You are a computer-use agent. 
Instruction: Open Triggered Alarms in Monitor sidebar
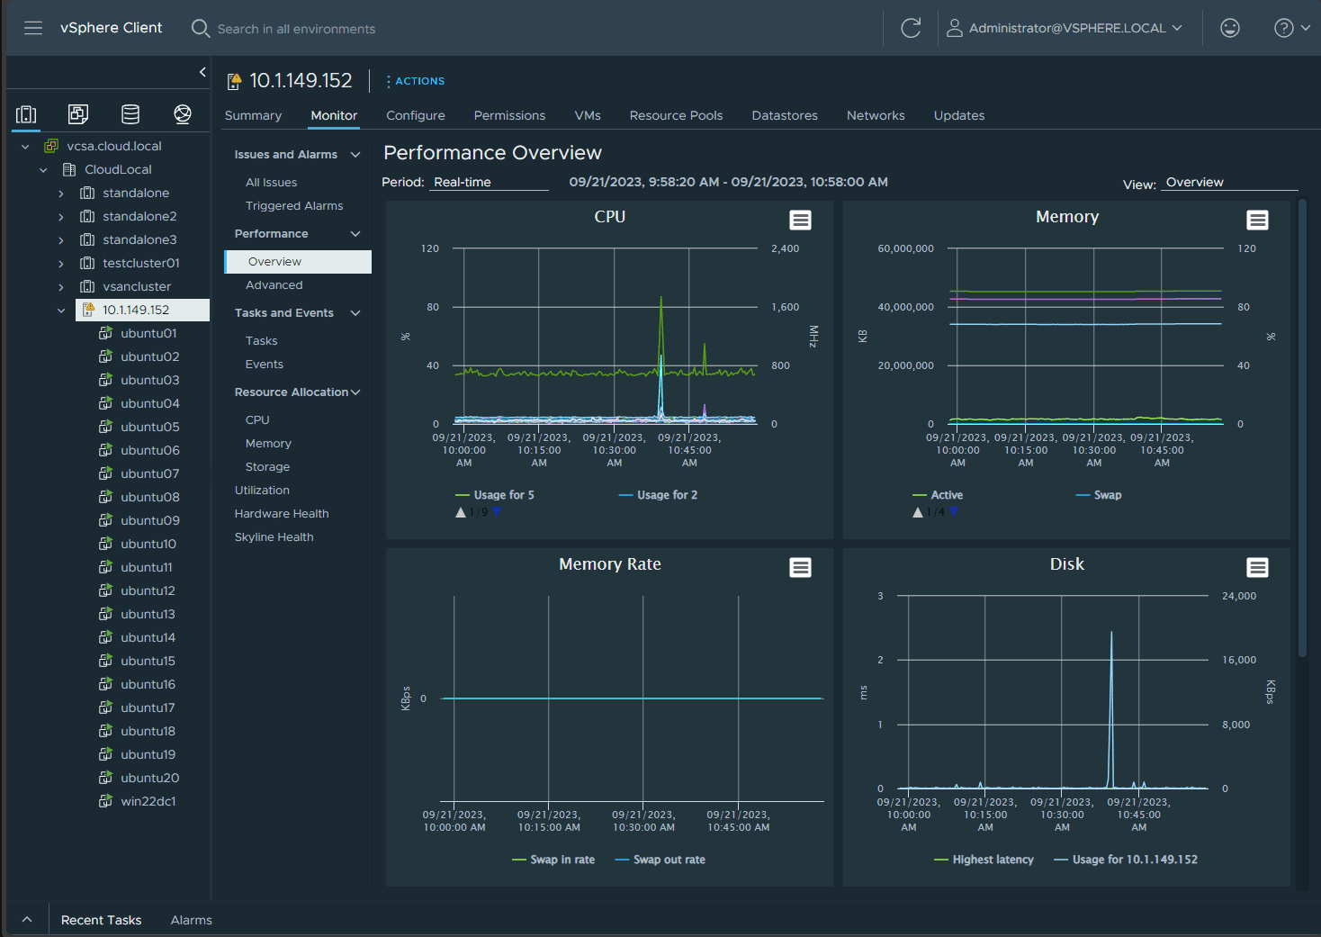[293, 206]
